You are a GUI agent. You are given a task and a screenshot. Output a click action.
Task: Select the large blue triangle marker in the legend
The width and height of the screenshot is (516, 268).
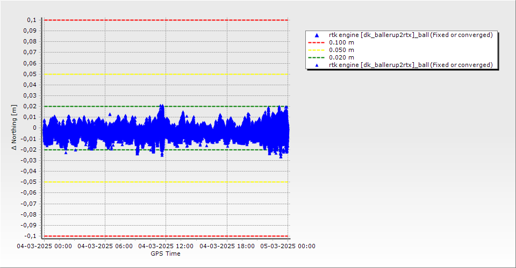(317, 35)
